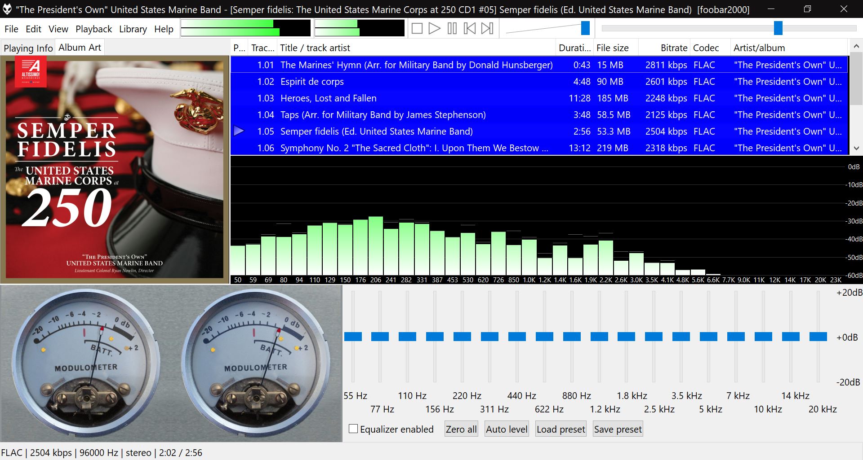Select Symphony No. 2 The Sacred Cloth track
Viewport: 863px width, 460px height.
pos(539,148)
